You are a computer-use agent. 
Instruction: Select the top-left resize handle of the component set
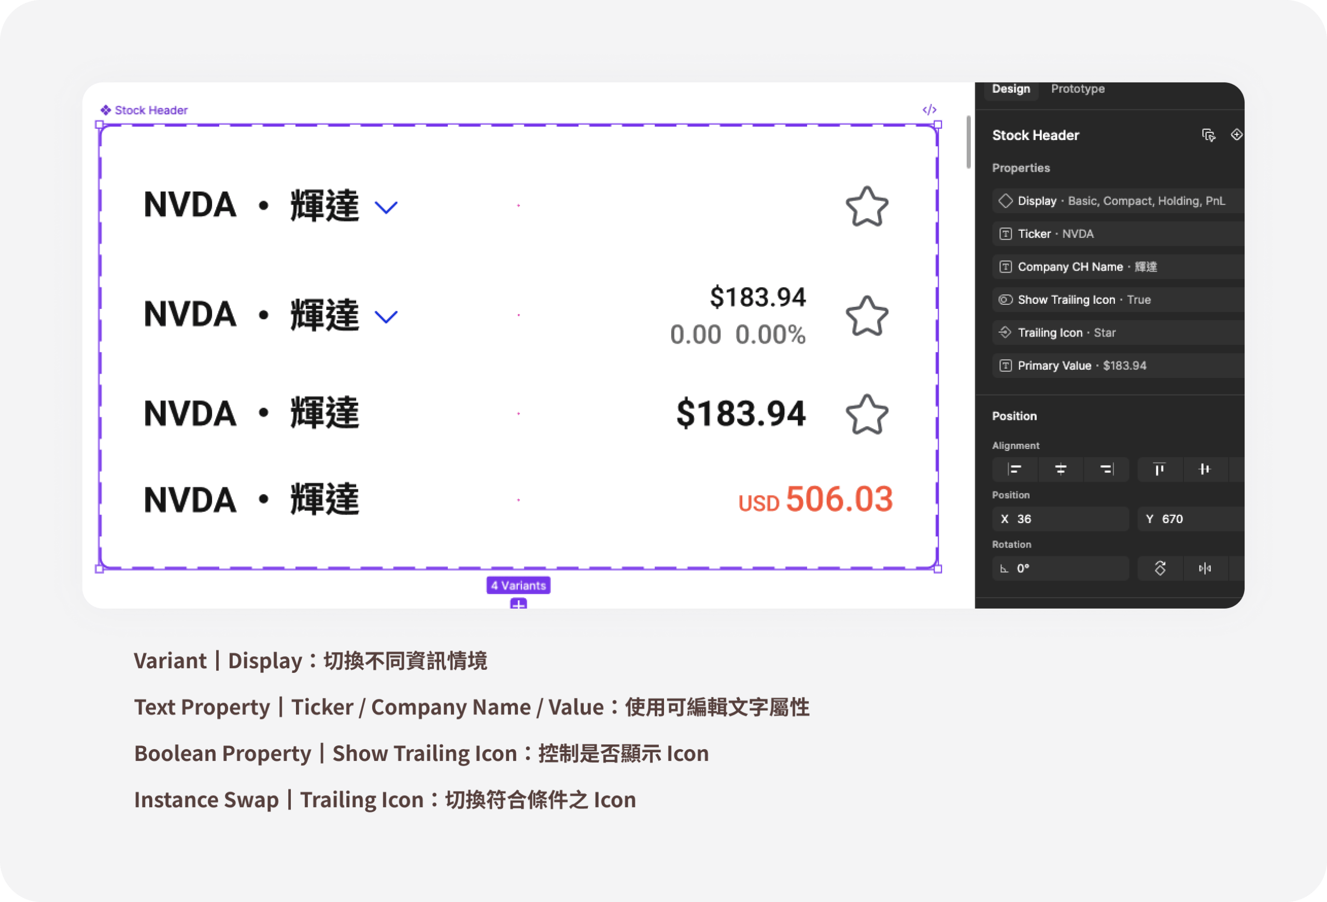point(100,124)
